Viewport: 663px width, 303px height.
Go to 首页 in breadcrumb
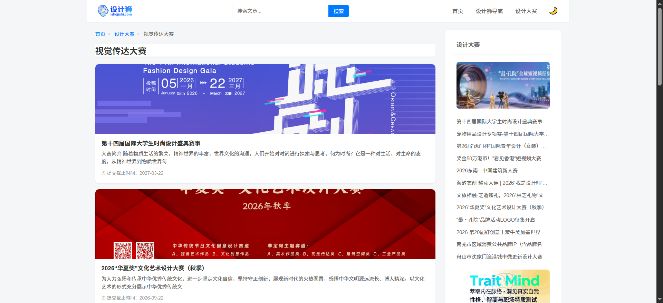tap(100, 34)
